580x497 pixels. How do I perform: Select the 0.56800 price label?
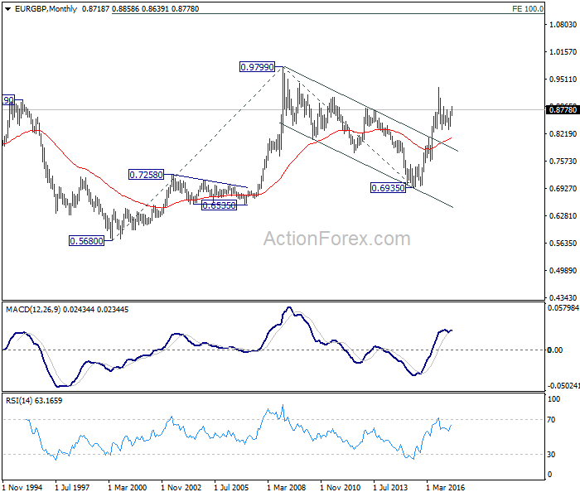click(x=86, y=241)
